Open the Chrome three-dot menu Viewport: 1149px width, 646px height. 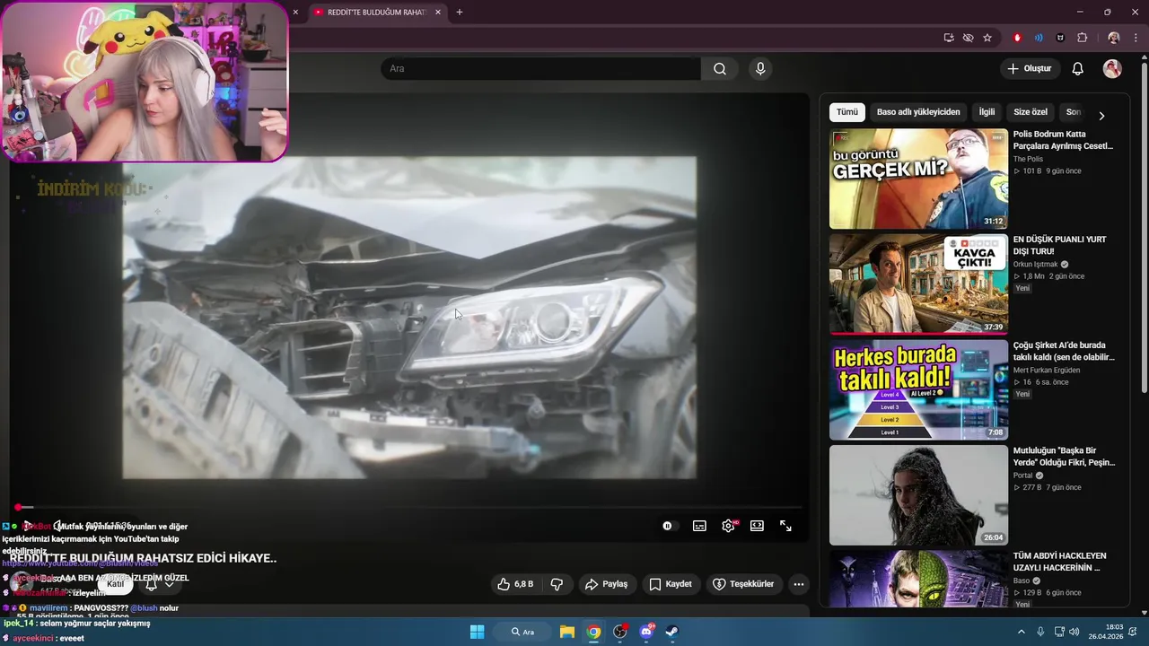click(1136, 38)
